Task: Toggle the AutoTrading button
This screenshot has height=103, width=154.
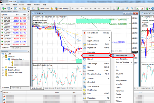Action: tap(62, 8)
